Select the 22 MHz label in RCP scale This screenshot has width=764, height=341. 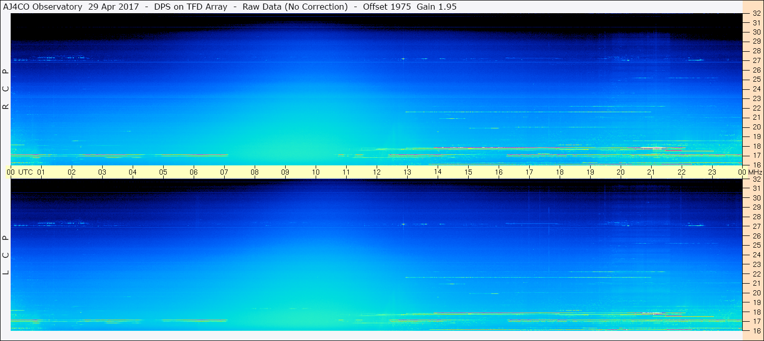(x=756, y=108)
